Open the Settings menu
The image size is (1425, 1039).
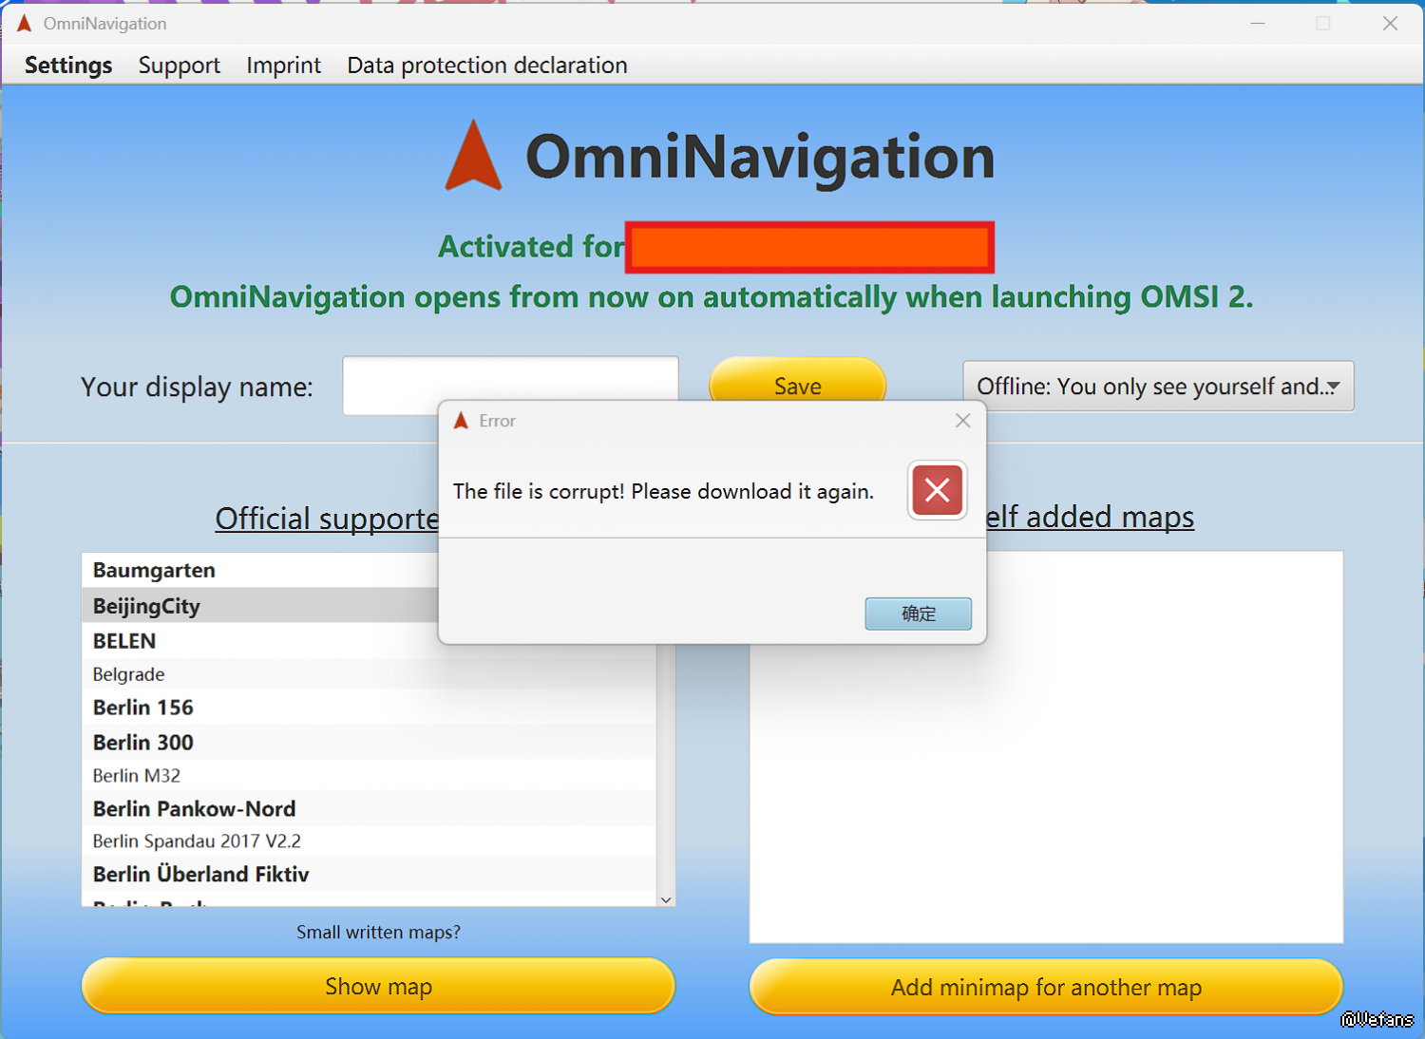[68, 65]
